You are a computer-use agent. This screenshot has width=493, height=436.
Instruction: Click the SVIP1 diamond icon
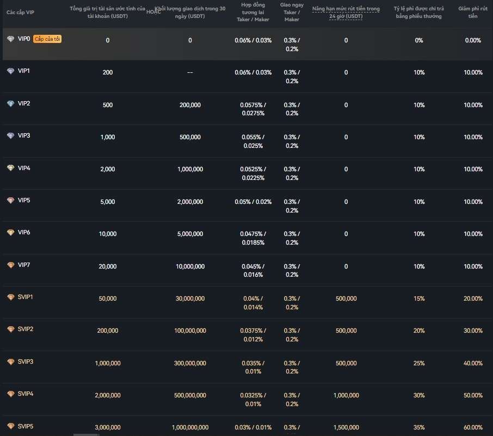tap(10, 297)
